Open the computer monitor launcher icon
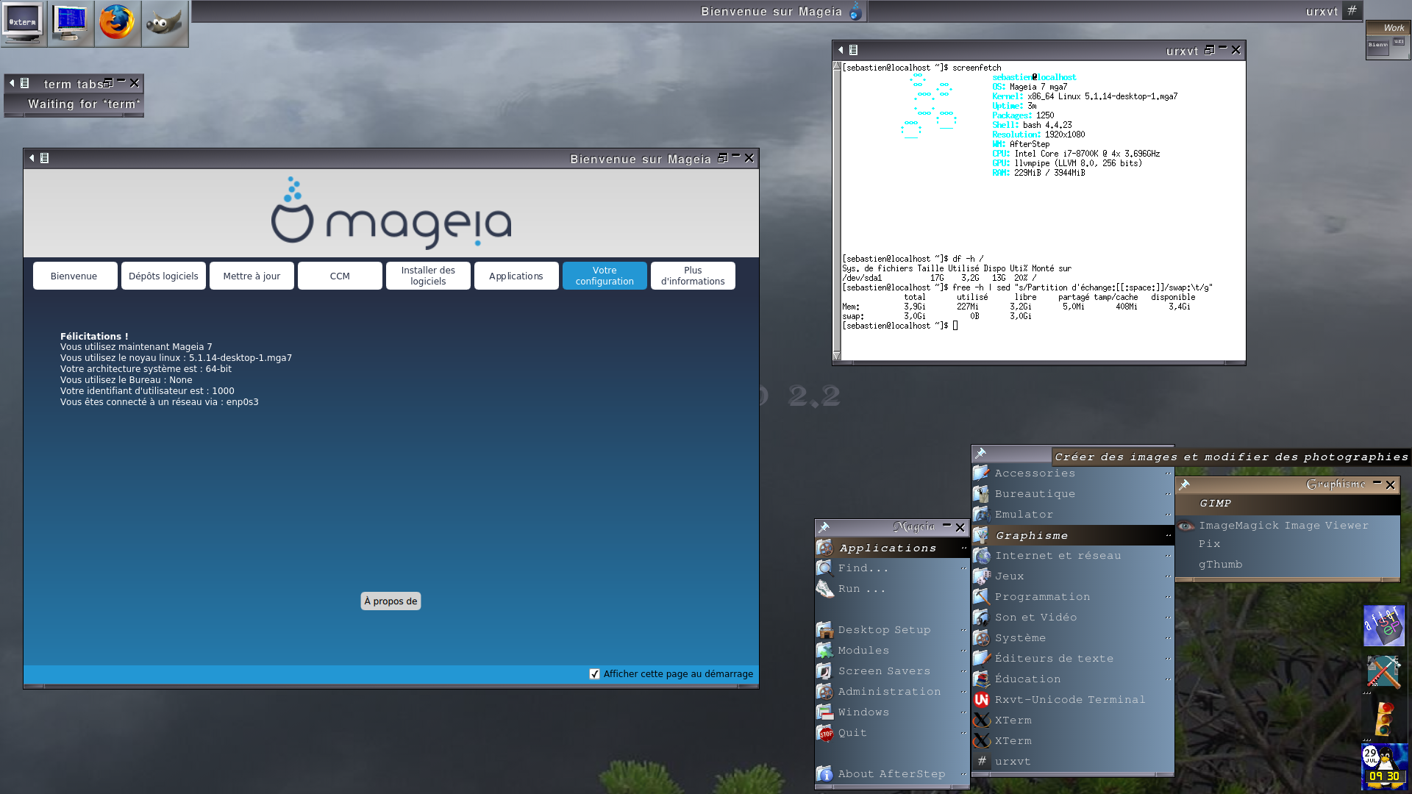 (x=71, y=24)
